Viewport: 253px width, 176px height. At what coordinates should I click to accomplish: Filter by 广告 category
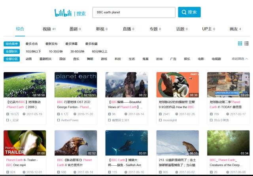pyautogui.click(x=173, y=59)
